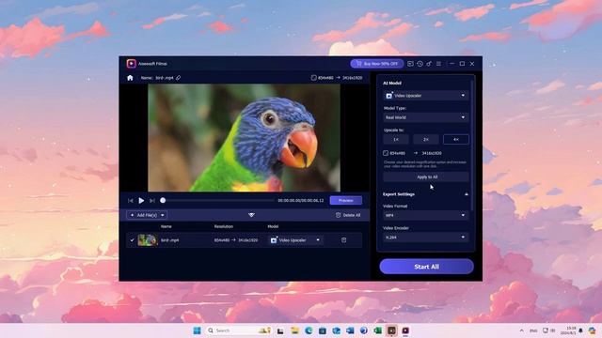Screen dimensions: 602x338
Task: Click the Aiseesoft Filmai app logo
Action: pyautogui.click(x=132, y=64)
